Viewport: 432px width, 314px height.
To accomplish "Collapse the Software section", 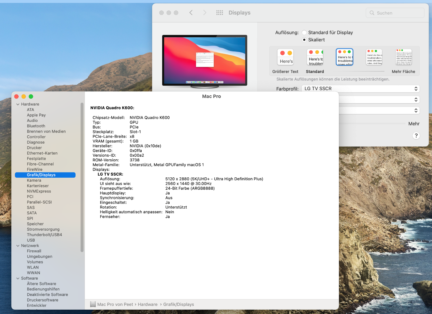I will [x=18, y=279].
